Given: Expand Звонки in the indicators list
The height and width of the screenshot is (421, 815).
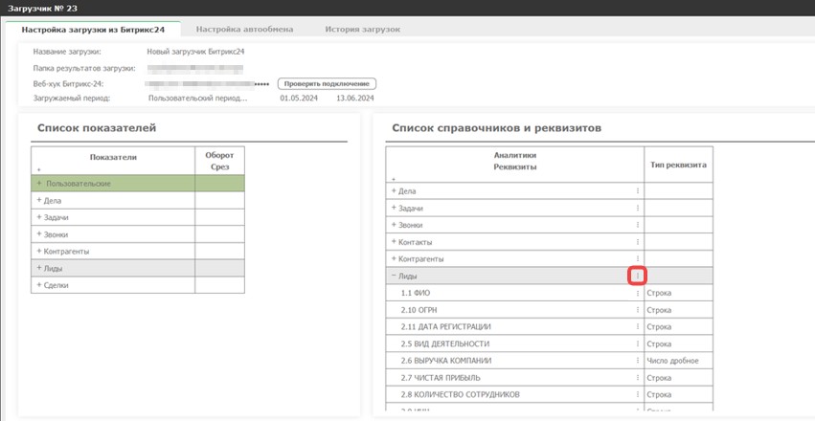Looking at the screenshot, I should (x=39, y=234).
